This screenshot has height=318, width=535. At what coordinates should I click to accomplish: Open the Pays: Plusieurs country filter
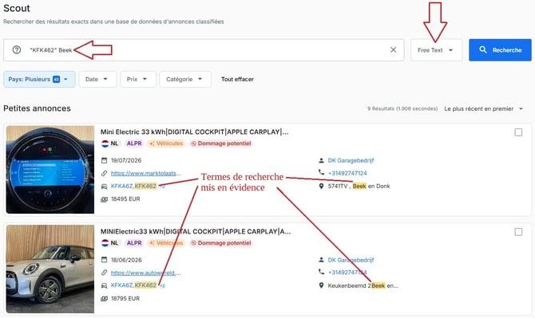(39, 79)
